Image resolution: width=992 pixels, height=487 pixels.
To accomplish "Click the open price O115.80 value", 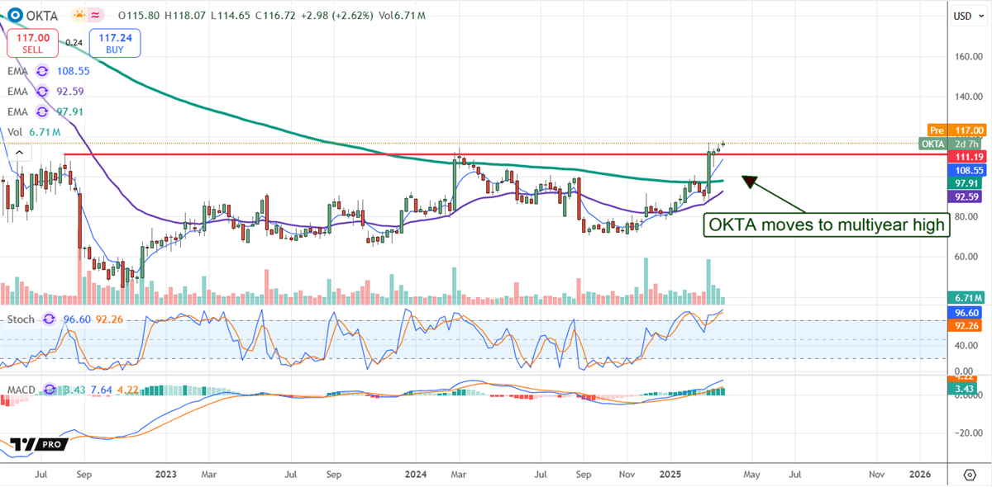I will coord(137,16).
